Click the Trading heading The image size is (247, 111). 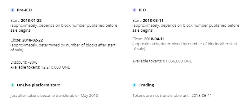point(146,85)
